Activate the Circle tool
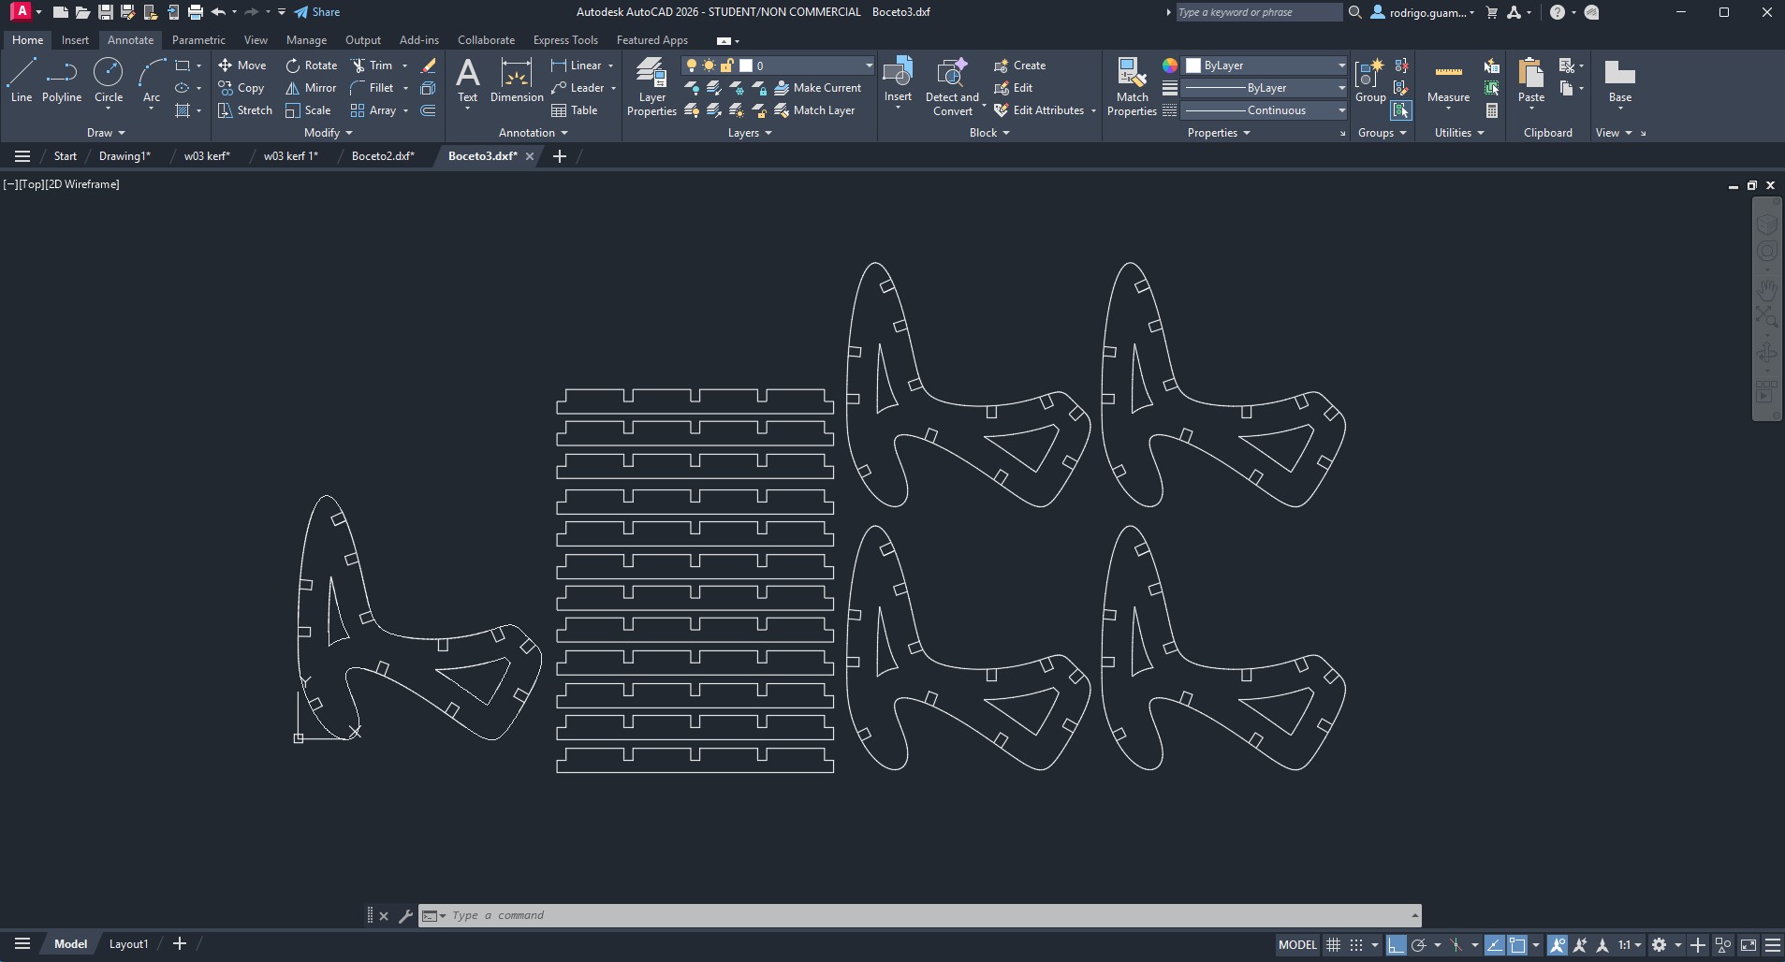 [x=109, y=80]
